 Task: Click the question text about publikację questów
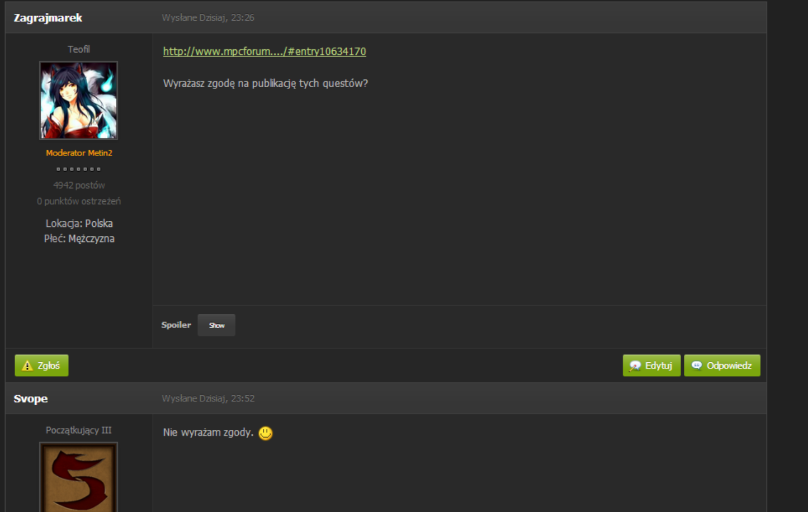pyautogui.click(x=265, y=84)
